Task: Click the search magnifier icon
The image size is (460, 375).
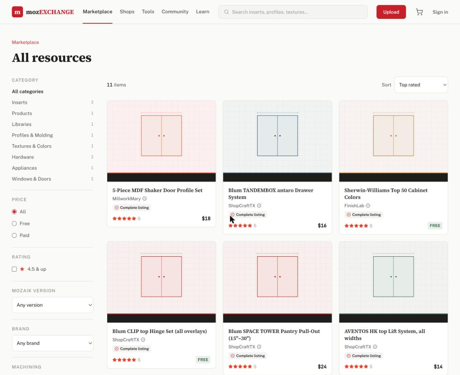Action: 227,12
